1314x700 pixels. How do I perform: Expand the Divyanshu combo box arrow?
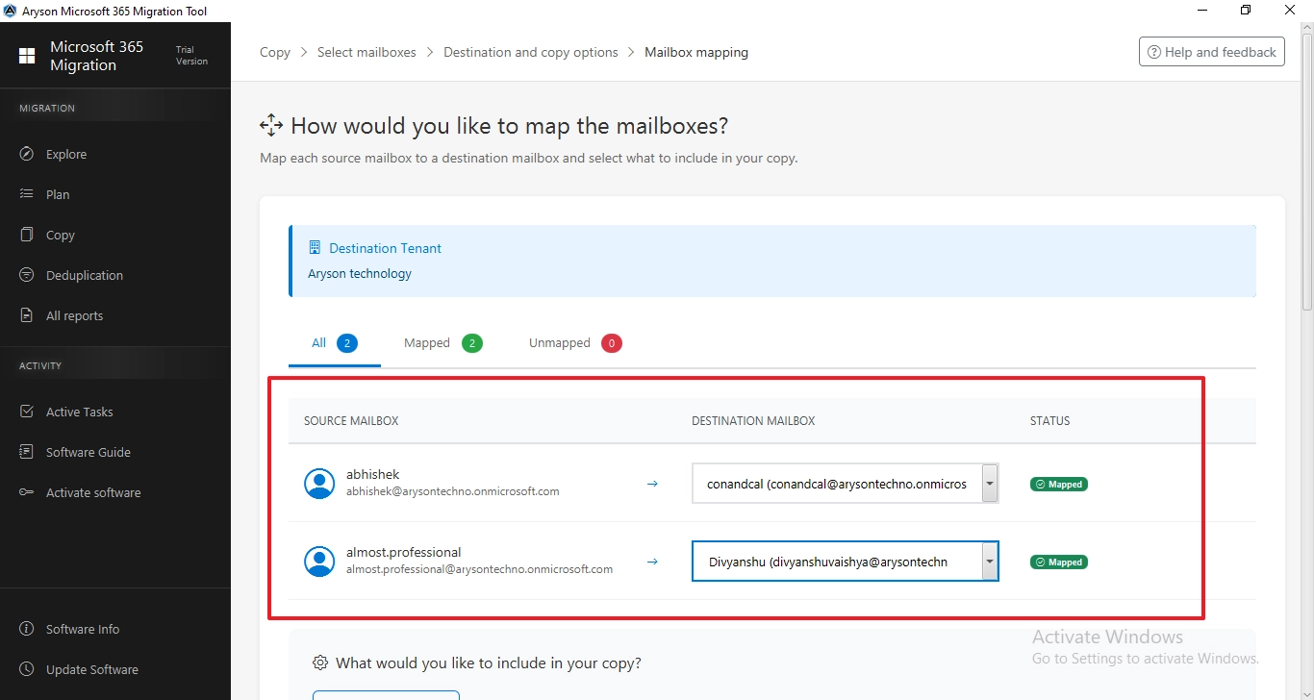pyautogui.click(x=989, y=562)
